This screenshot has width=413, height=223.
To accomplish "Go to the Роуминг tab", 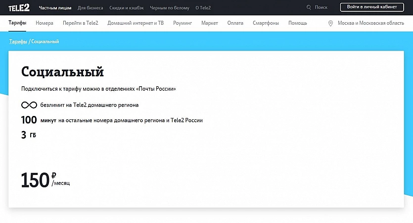I will pyautogui.click(x=183, y=23).
